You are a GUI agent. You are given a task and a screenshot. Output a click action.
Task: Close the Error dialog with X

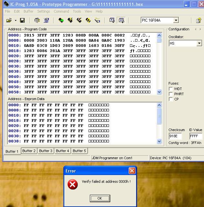click(132, 171)
